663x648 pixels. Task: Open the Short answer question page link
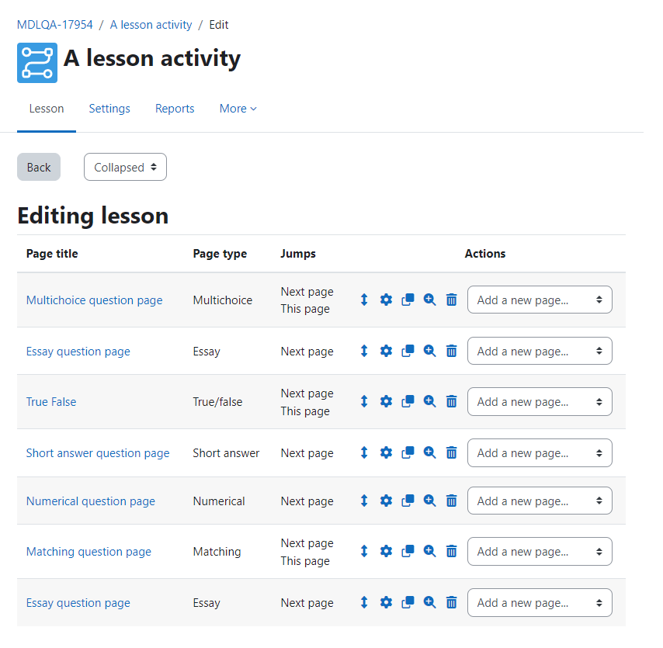98,452
